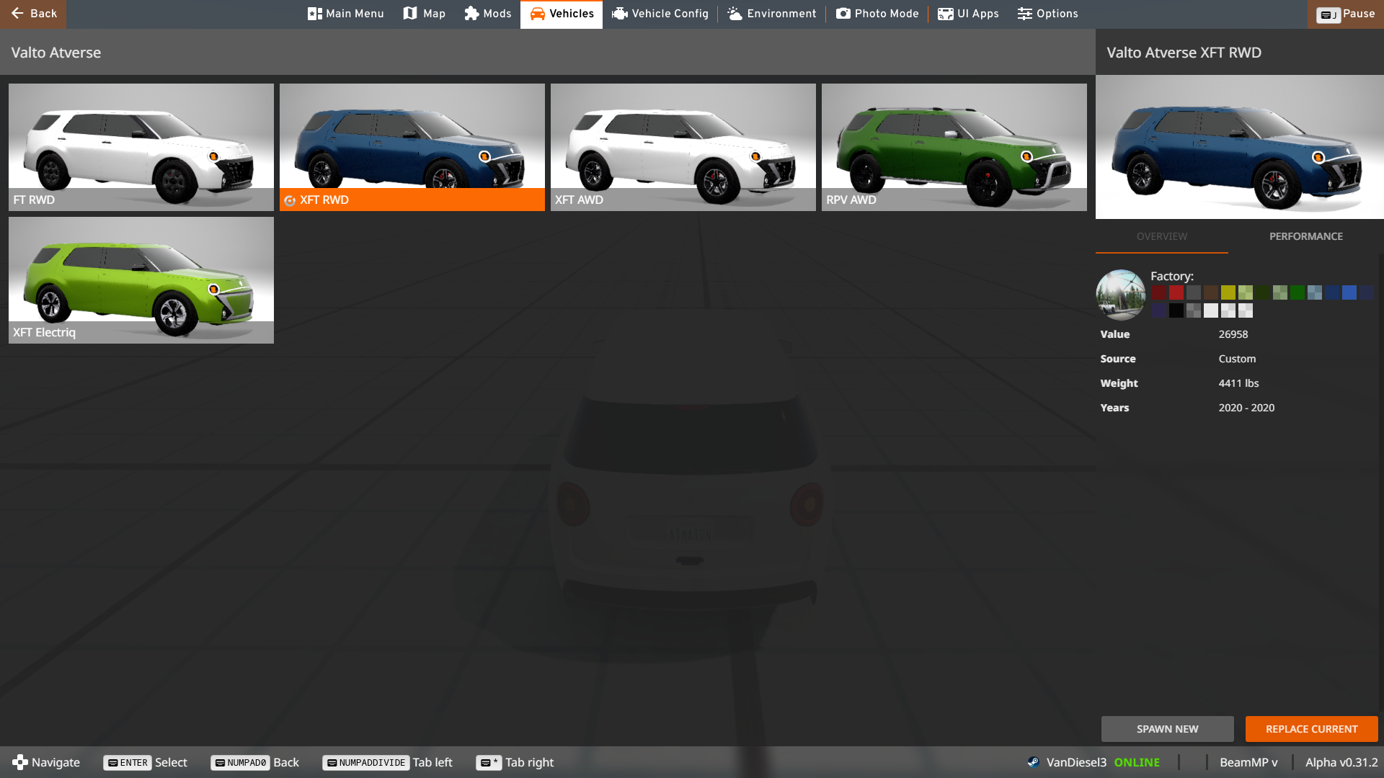Viewport: 1384px width, 778px height.
Task: Select the RPV AWD configuration thumbnail
Action: [x=954, y=147]
